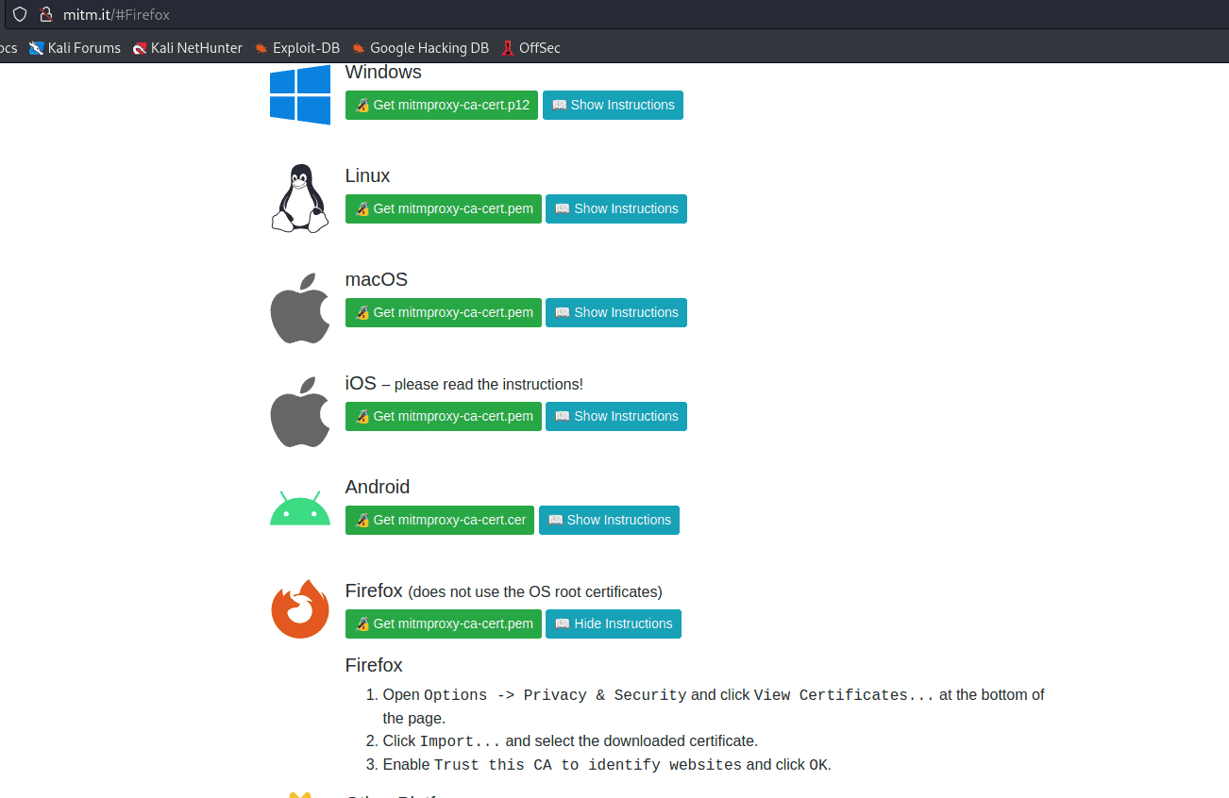Click the Android robot icon

coord(300,508)
